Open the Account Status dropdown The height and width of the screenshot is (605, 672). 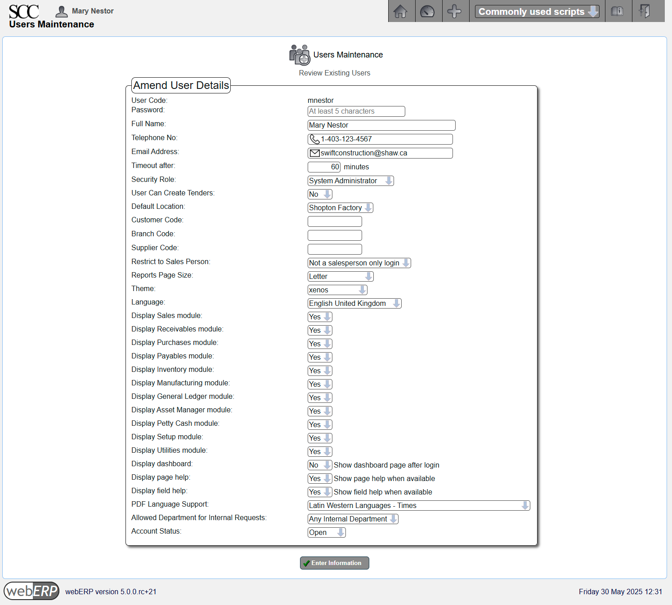[327, 532]
